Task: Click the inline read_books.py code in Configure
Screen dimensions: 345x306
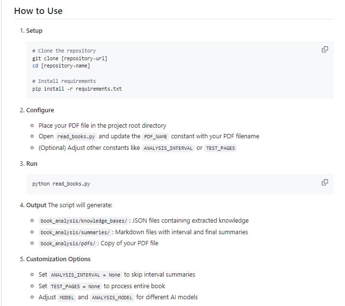Action: pos(76,136)
